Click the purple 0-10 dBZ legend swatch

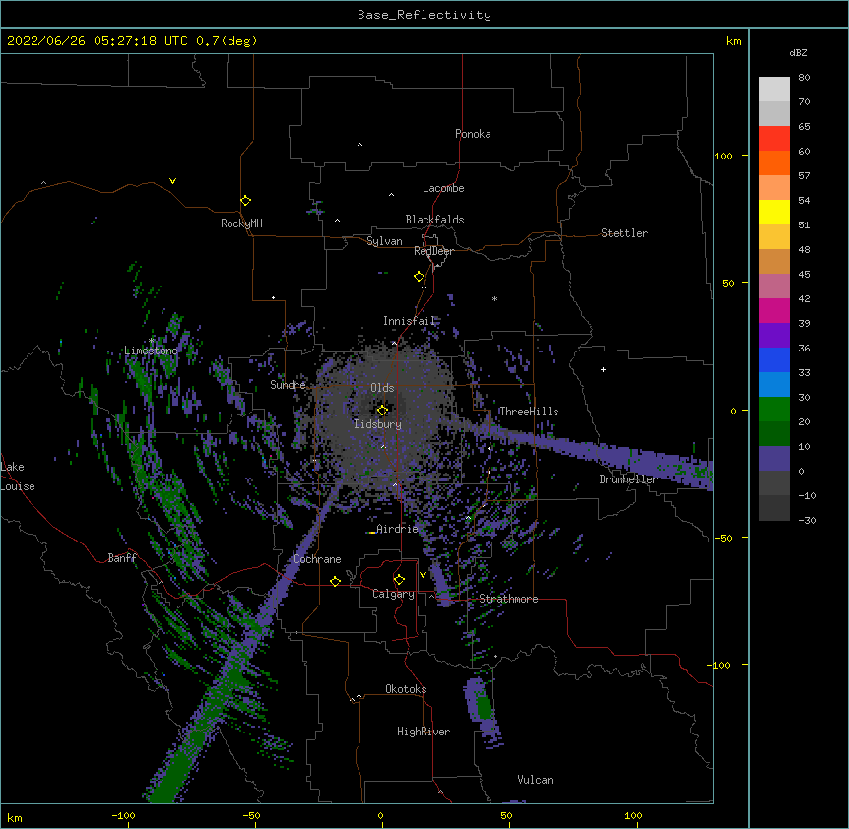[774, 459]
